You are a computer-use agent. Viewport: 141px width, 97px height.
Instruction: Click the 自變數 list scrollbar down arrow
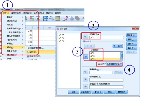(121, 59)
